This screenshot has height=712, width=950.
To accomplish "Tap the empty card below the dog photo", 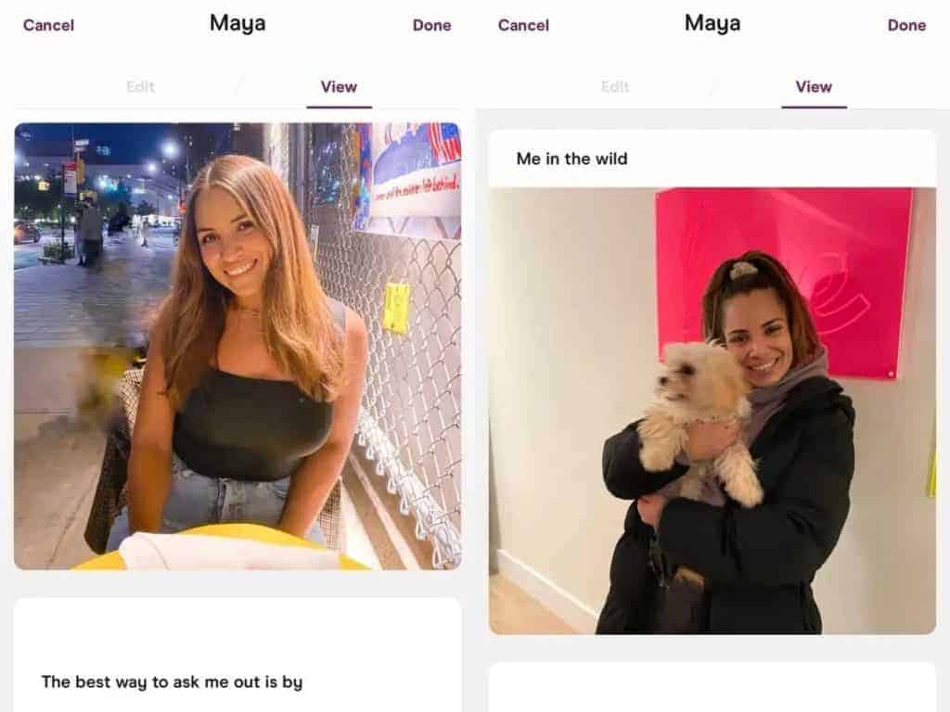I will point(712,687).
